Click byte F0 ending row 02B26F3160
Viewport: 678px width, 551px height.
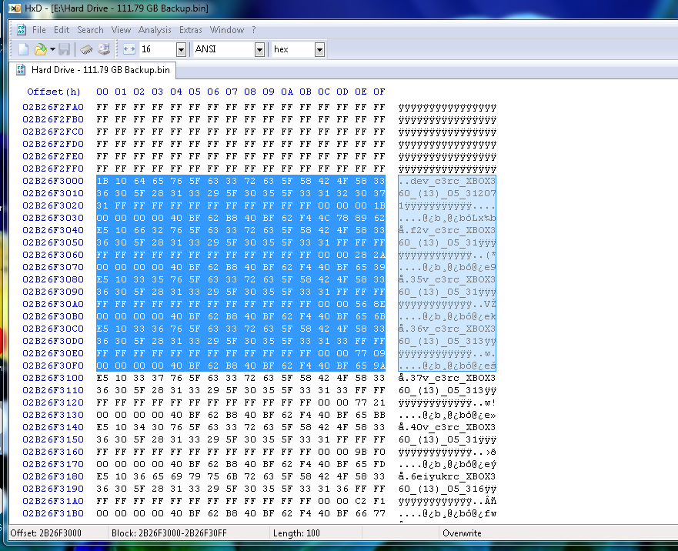click(379, 452)
